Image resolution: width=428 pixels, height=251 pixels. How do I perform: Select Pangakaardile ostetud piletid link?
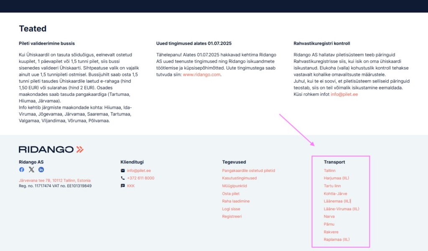point(248,171)
